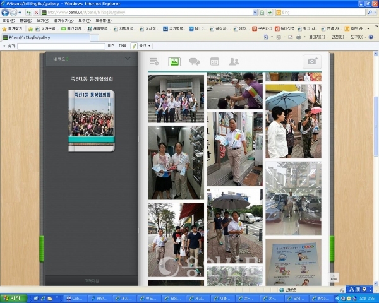
Task: Expand the 내 밴드 dropdown chevron
Action: coord(128,59)
